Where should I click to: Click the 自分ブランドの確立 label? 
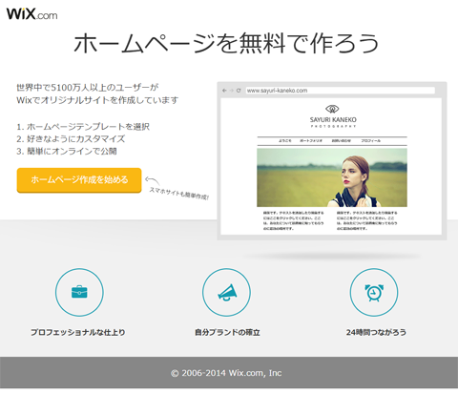227,333
